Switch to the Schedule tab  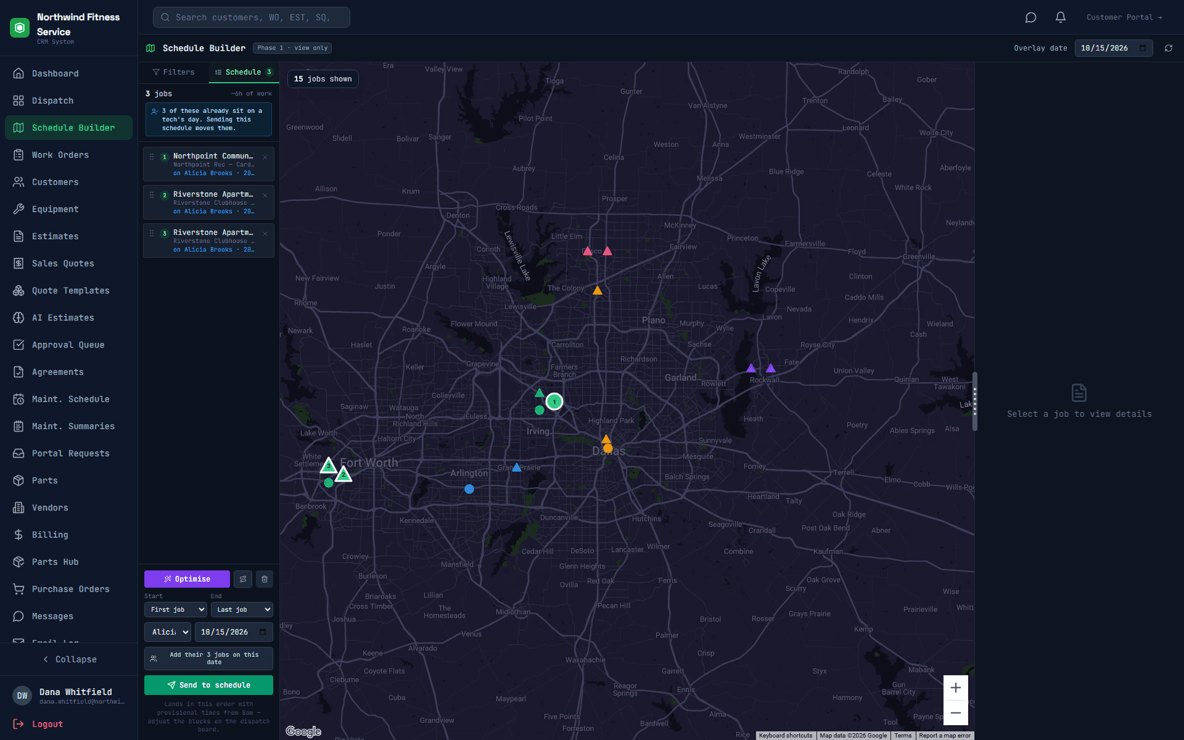click(244, 72)
